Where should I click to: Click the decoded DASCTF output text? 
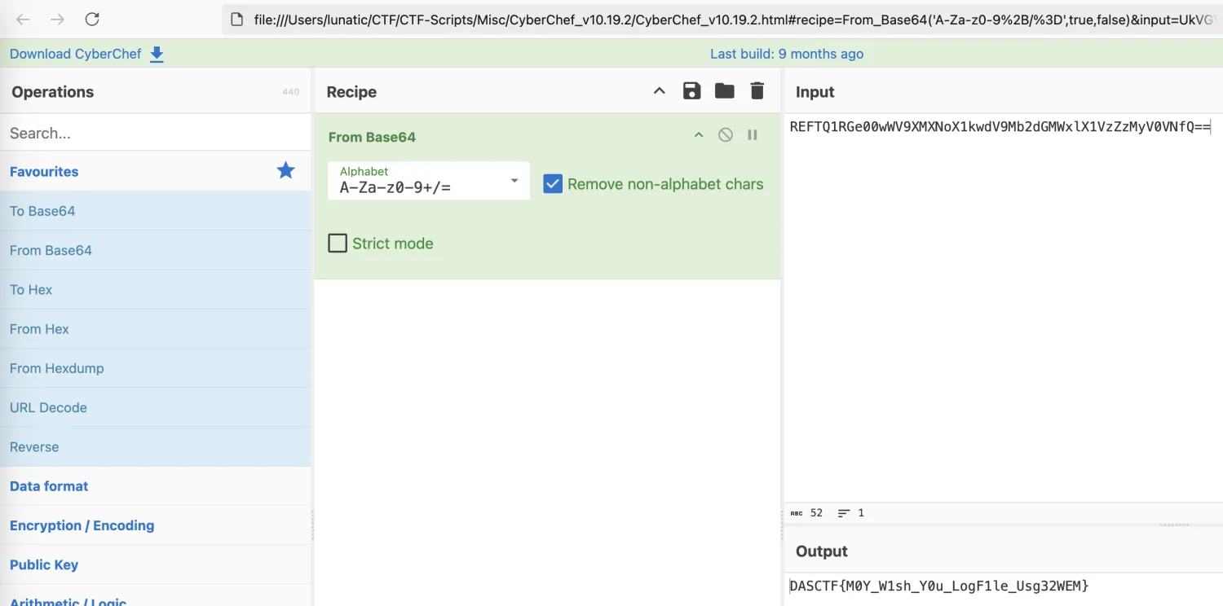[x=939, y=586]
